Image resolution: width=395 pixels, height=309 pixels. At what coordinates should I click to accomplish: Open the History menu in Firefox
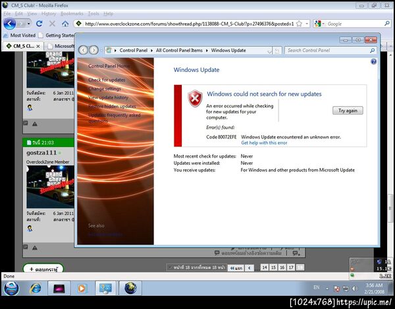49,14
